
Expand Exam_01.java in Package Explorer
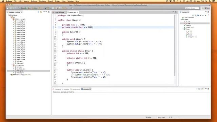click(x=14, y=21)
